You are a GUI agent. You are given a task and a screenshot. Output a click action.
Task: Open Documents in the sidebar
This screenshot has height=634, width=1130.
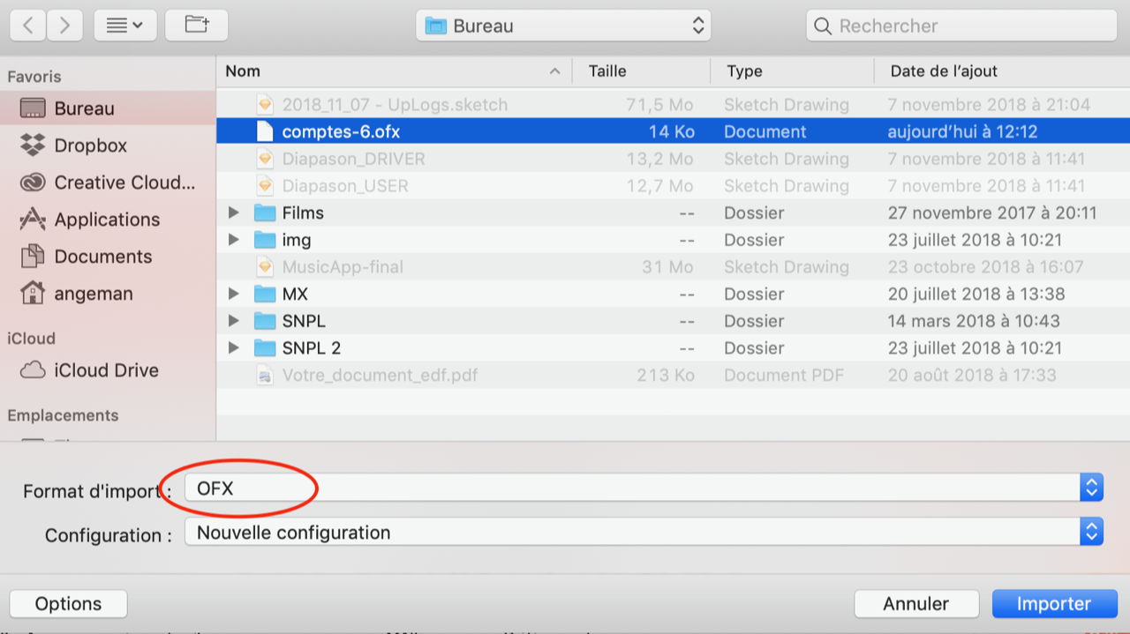pos(107,257)
